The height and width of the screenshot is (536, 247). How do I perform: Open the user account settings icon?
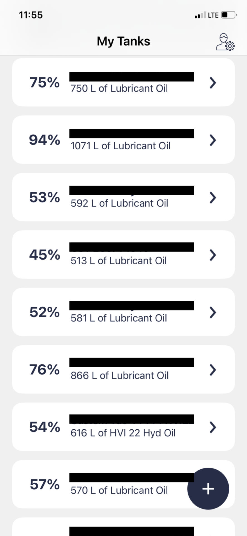[x=225, y=42]
